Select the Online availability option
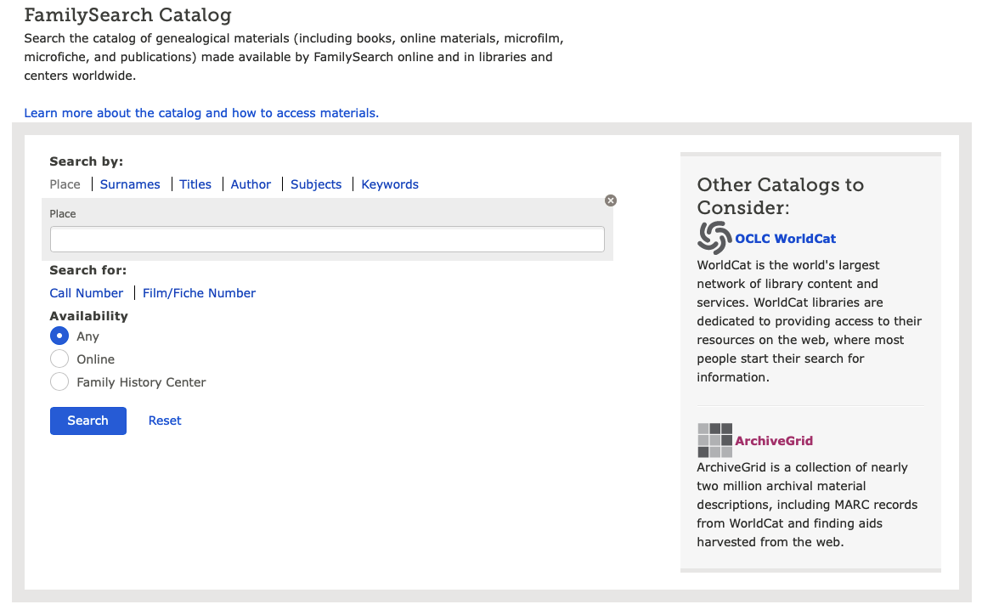 (59, 359)
